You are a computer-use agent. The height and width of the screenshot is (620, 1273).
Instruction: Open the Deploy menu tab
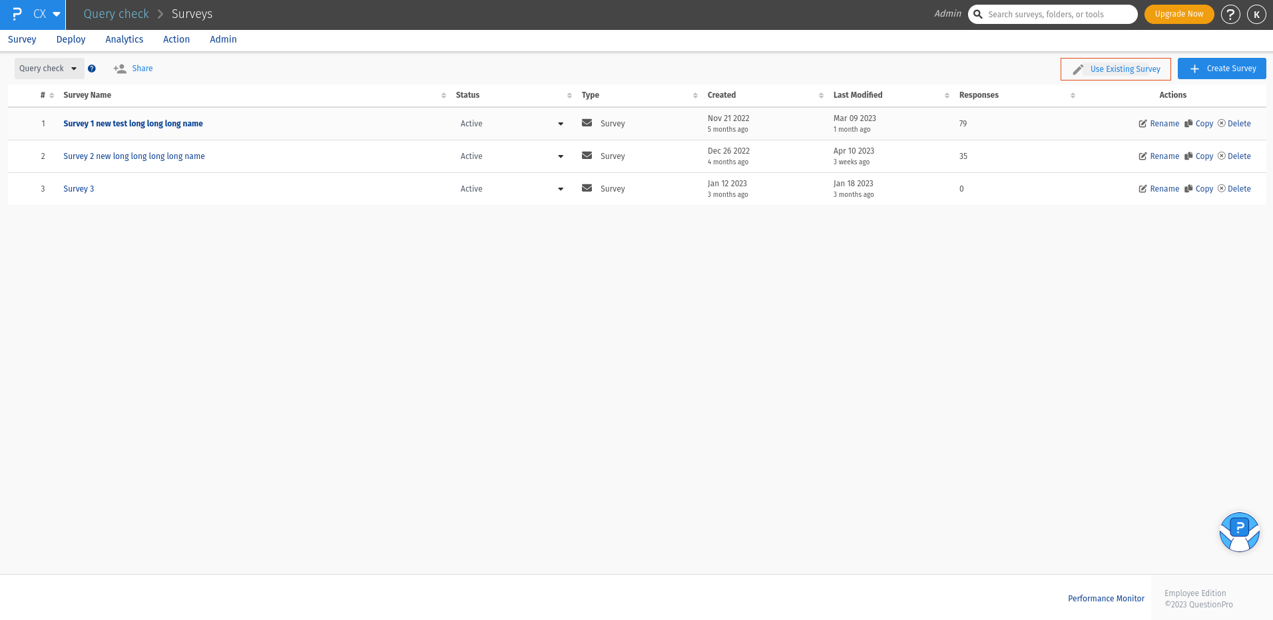pyautogui.click(x=71, y=39)
